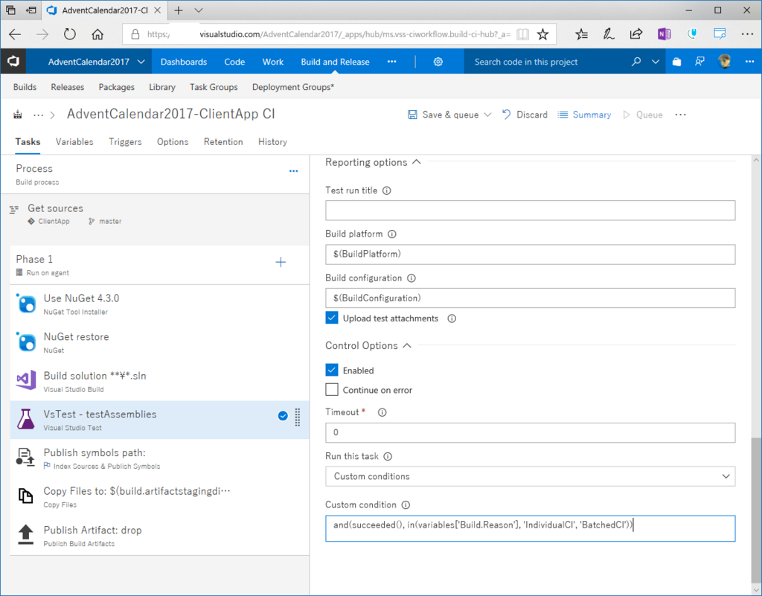Image resolution: width=762 pixels, height=596 pixels.
Task: Click the browser refresh button
Action: click(70, 34)
